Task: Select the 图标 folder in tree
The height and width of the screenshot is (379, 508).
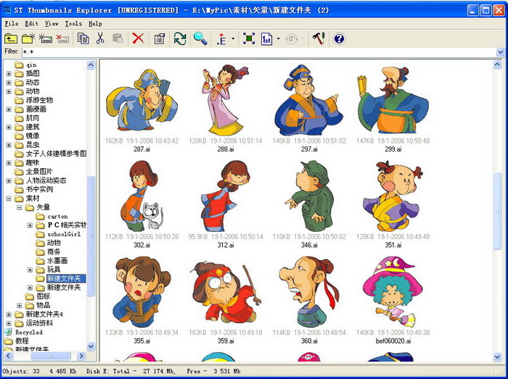Action: (43, 296)
